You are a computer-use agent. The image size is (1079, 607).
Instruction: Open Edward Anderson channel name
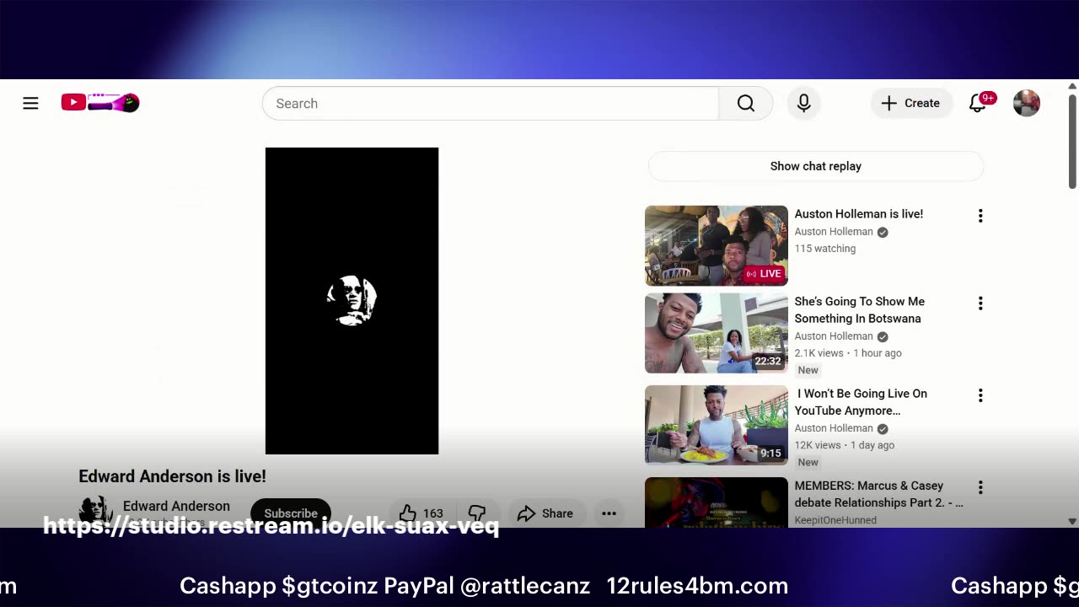[176, 506]
